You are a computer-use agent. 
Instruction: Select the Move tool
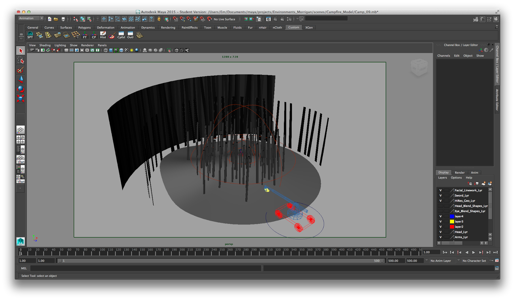click(x=21, y=79)
